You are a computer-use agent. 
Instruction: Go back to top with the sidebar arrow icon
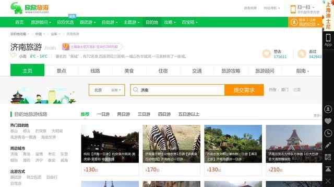click(x=328, y=169)
